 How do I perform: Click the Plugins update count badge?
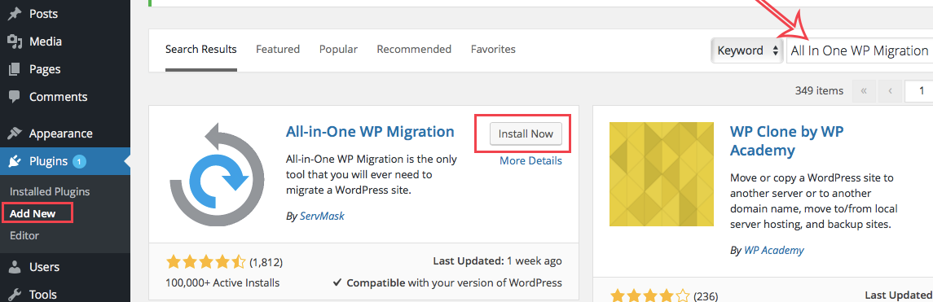(80, 161)
